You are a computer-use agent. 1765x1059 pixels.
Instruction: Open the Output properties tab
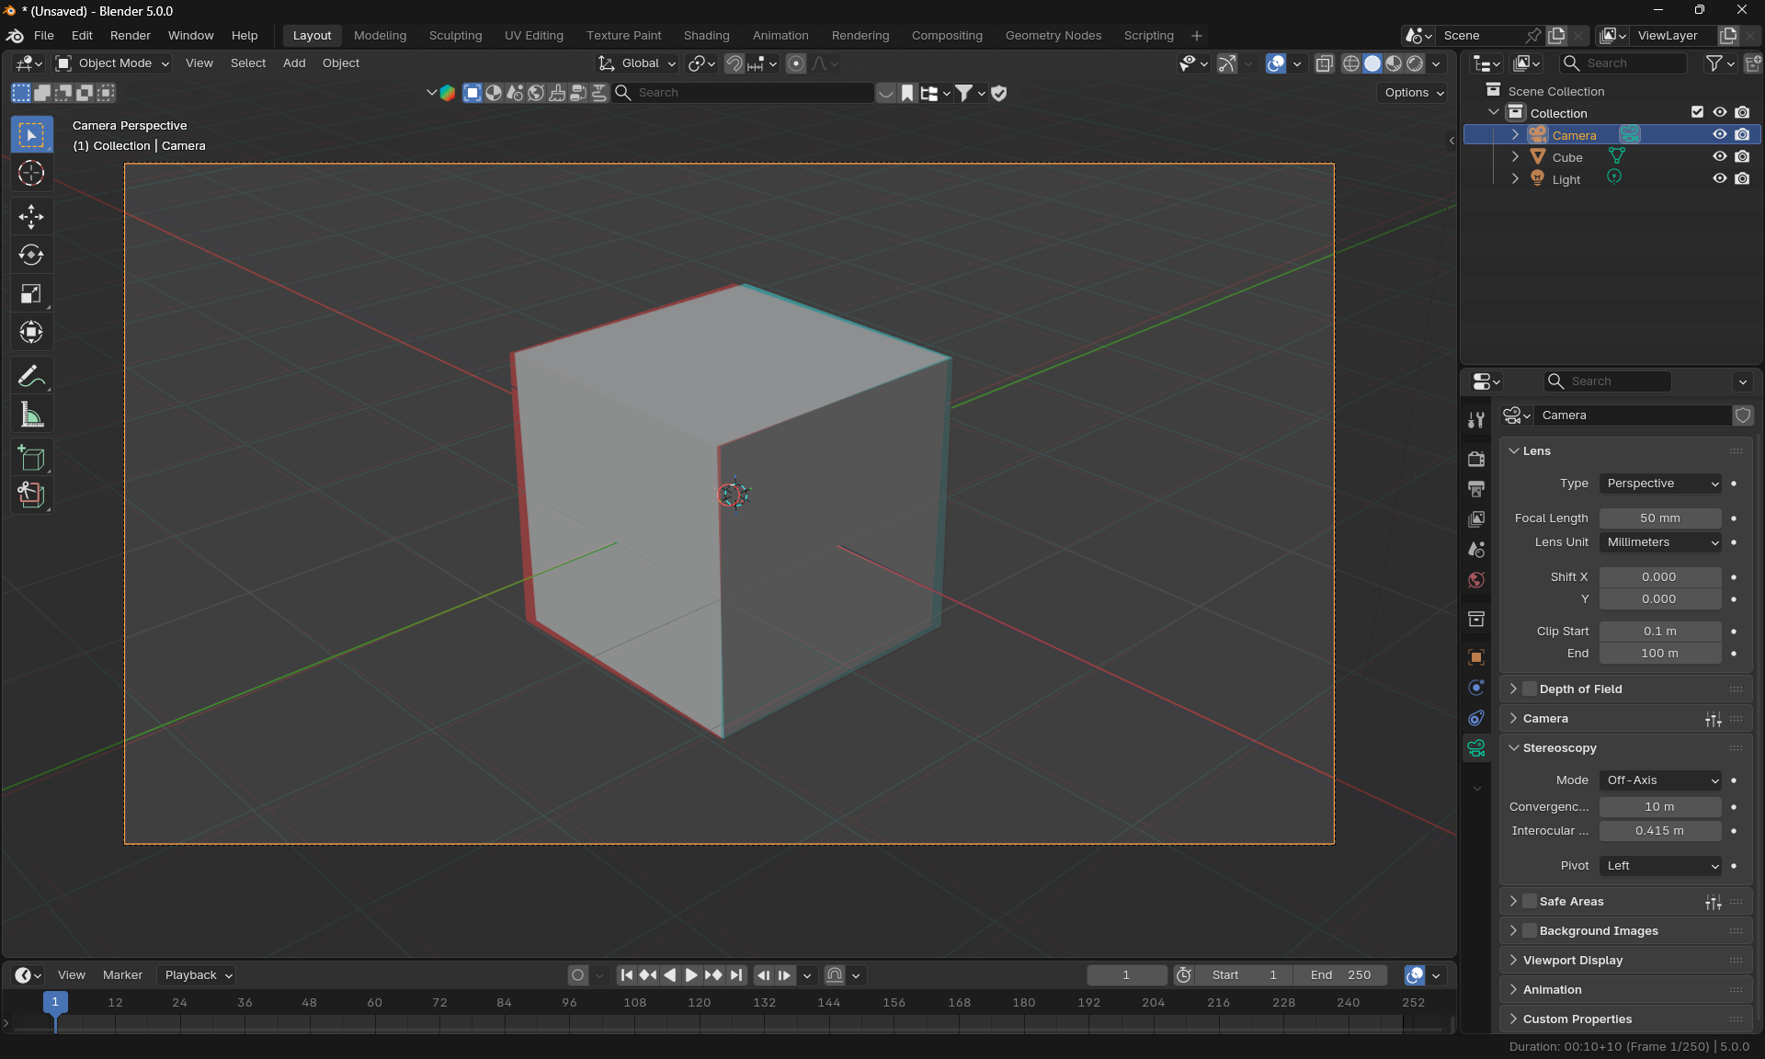tap(1476, 489)
